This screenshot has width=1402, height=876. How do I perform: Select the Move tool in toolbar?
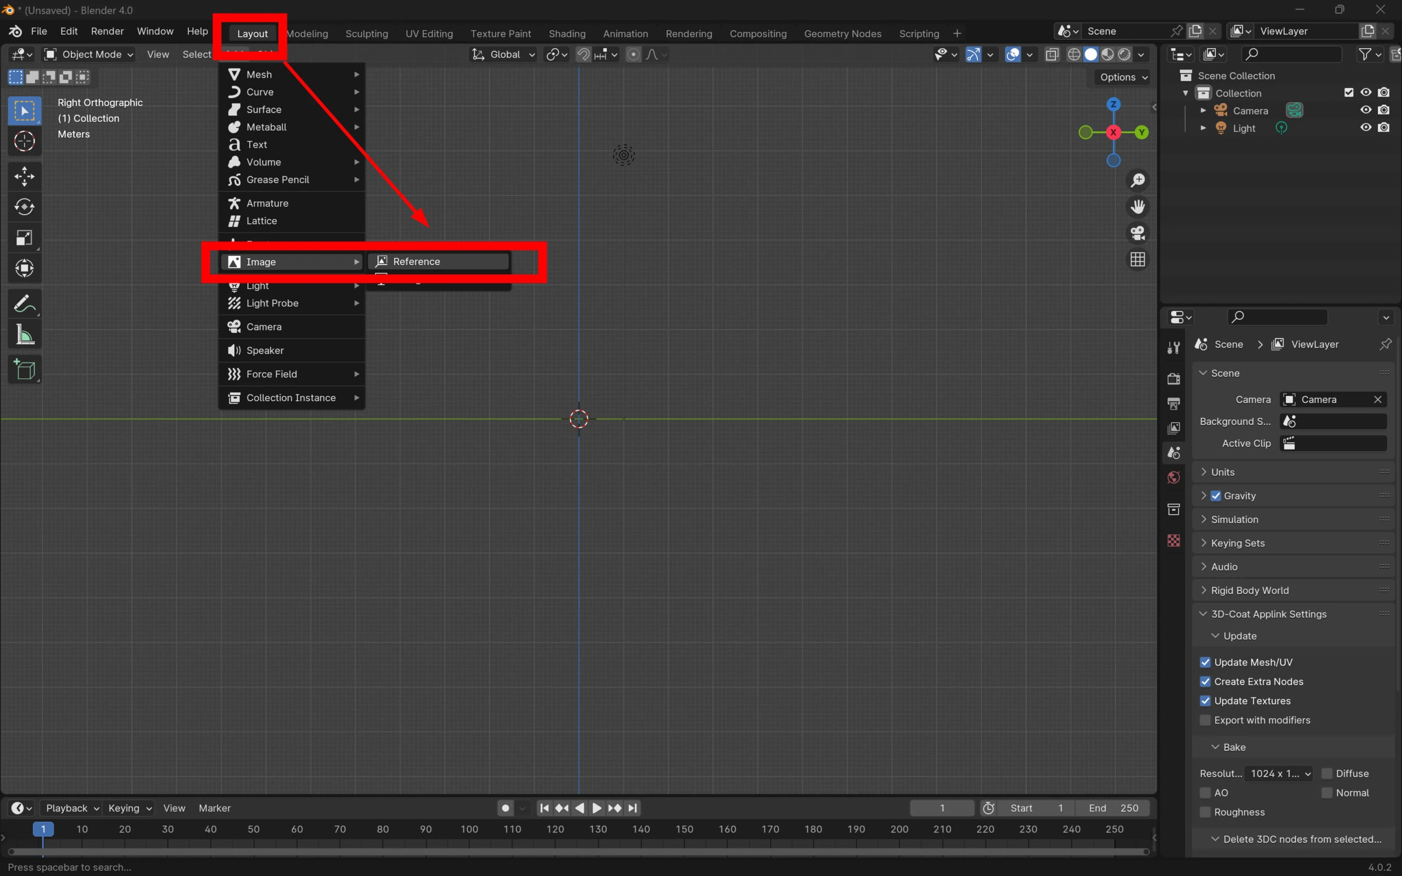tap(24, 176)
